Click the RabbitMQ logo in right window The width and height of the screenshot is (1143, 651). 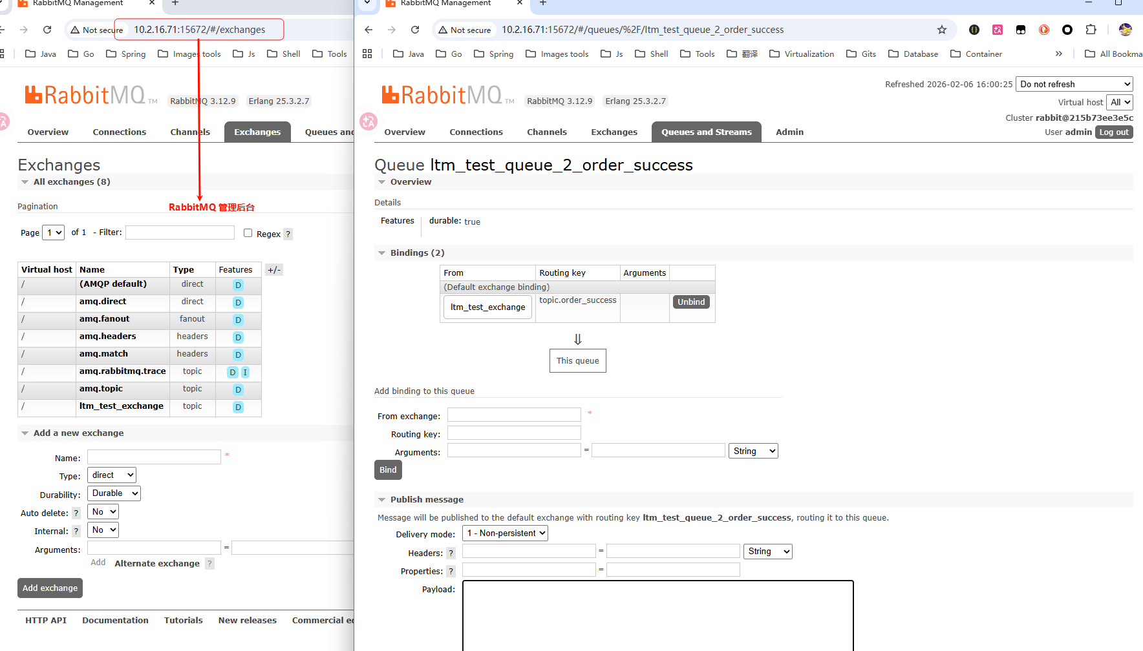442,96
